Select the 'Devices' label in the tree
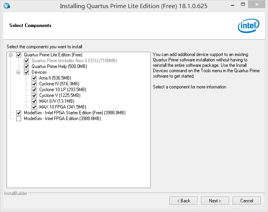Image resolution: width=268 pixels, height=212 pixels. click(39, 72)
